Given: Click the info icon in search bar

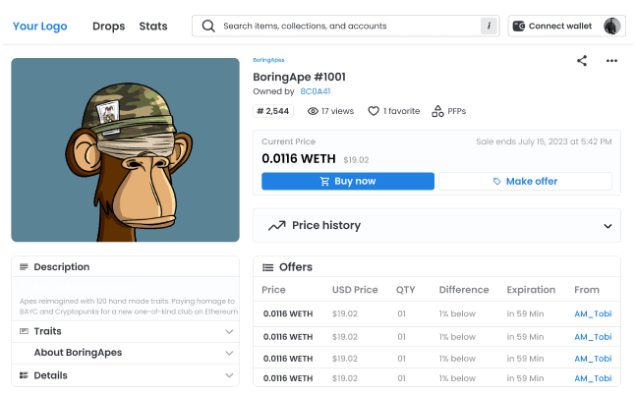Looking at the screenshot, I should [489, 26].
